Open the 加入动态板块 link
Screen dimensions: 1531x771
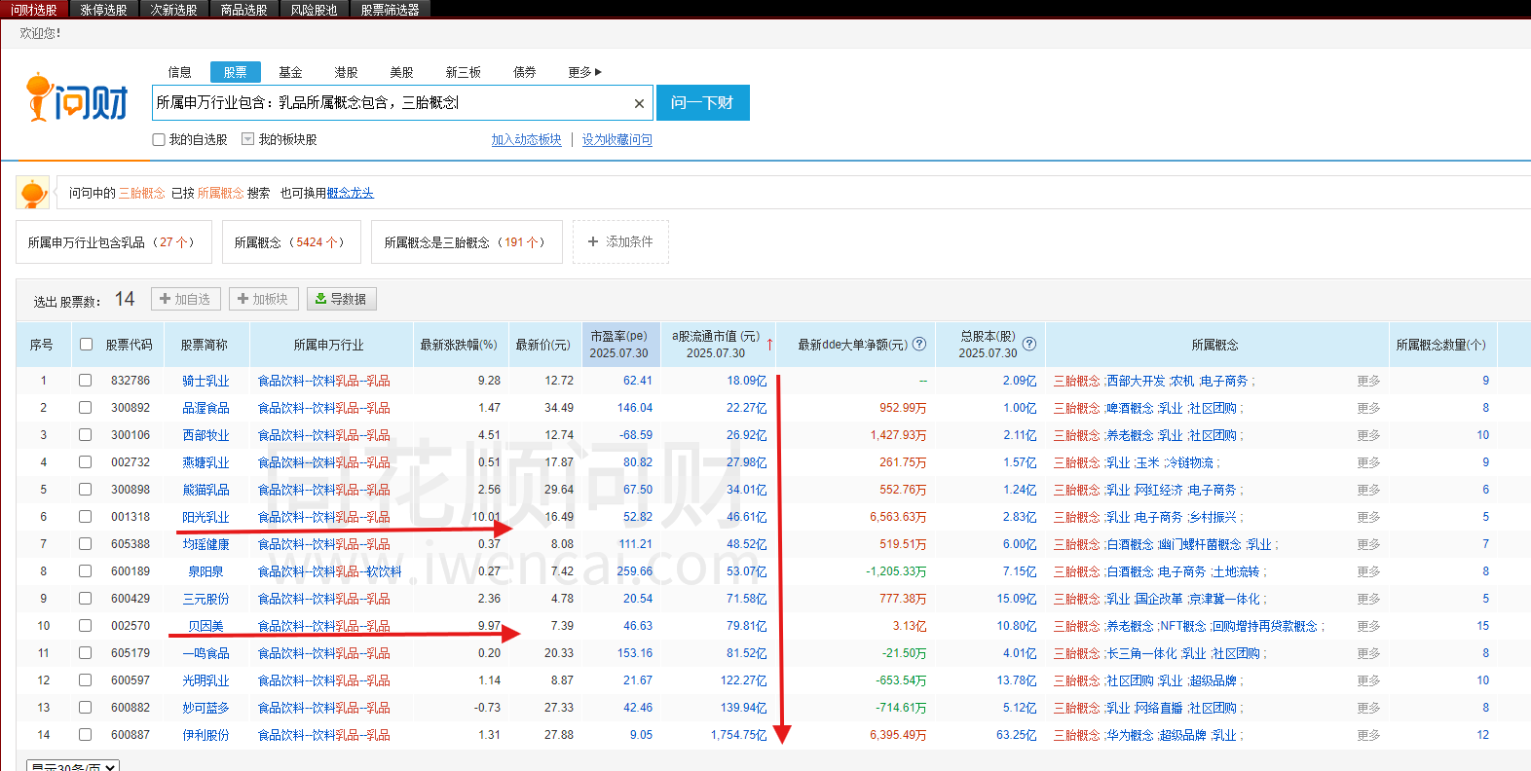pyautogui.click(x=526, y=140)
